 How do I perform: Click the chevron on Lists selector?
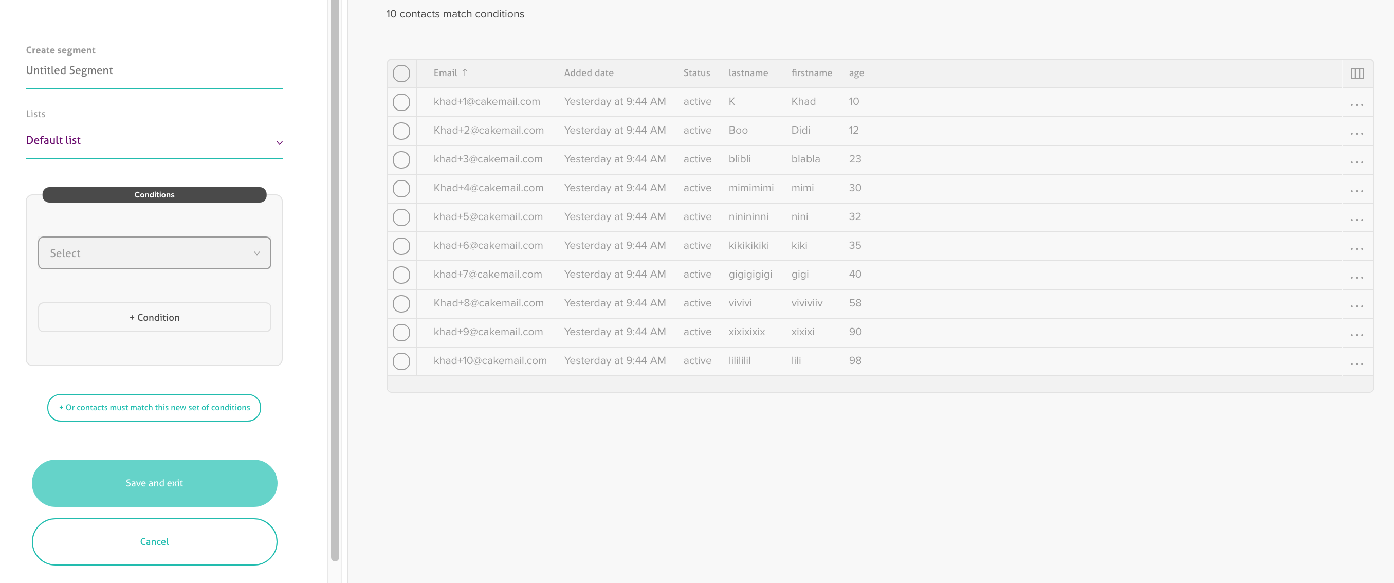[x=279, y=142]
